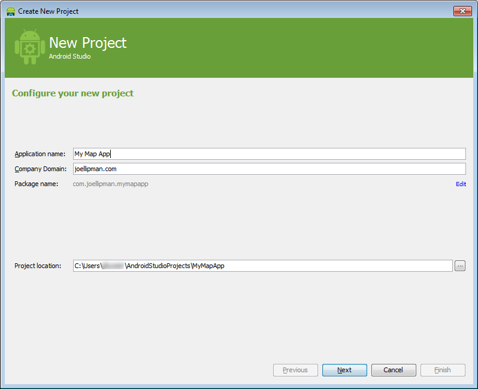Click the Package name label

point(36,184)
